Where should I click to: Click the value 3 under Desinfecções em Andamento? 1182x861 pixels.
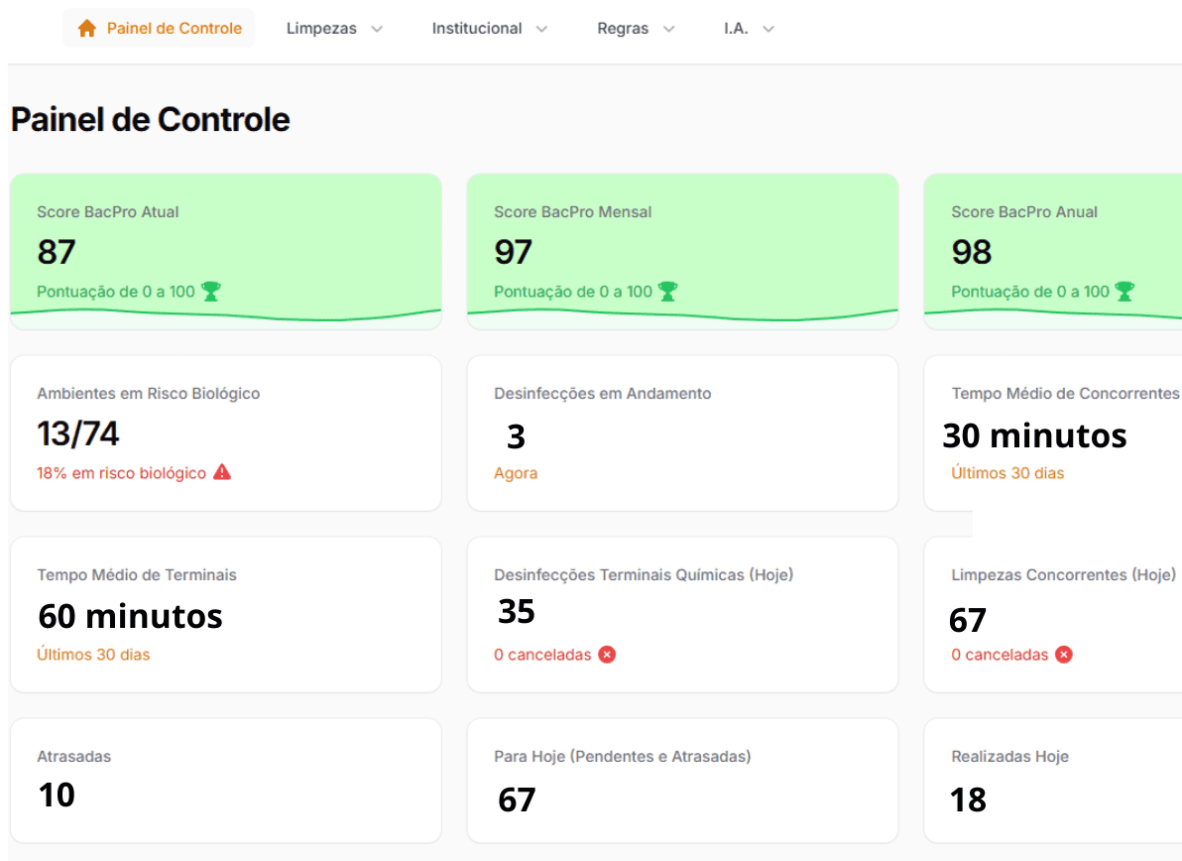[516, 436]
